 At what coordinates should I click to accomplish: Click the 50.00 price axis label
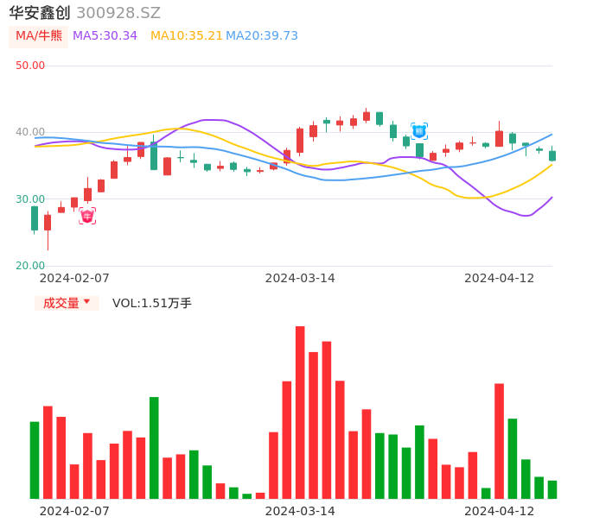pyautogui.click(x=30, y=66)
